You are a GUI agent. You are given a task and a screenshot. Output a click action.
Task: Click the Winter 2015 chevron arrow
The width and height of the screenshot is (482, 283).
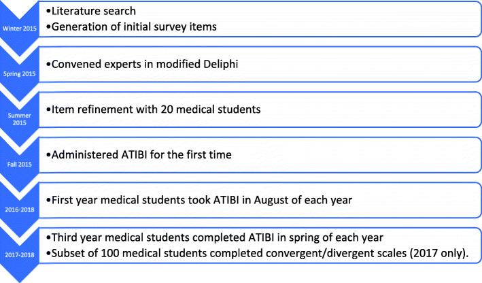19,29
